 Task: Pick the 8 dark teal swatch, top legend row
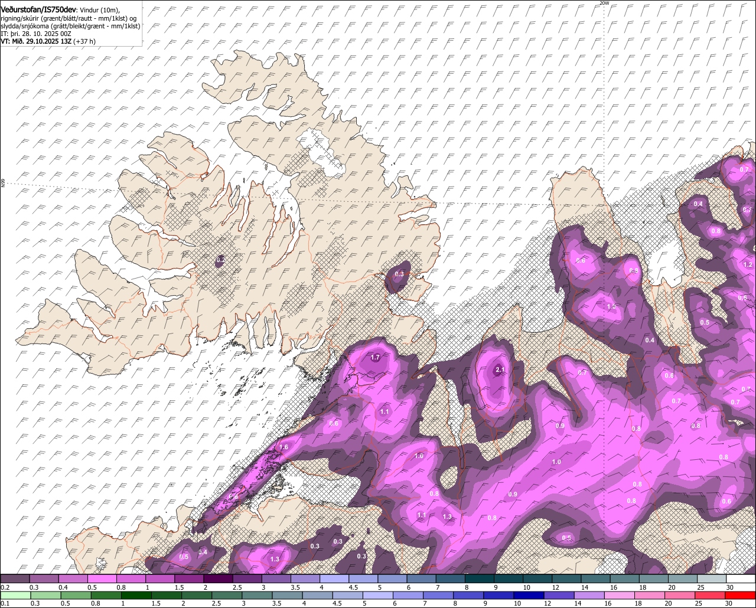coord(480,579)
